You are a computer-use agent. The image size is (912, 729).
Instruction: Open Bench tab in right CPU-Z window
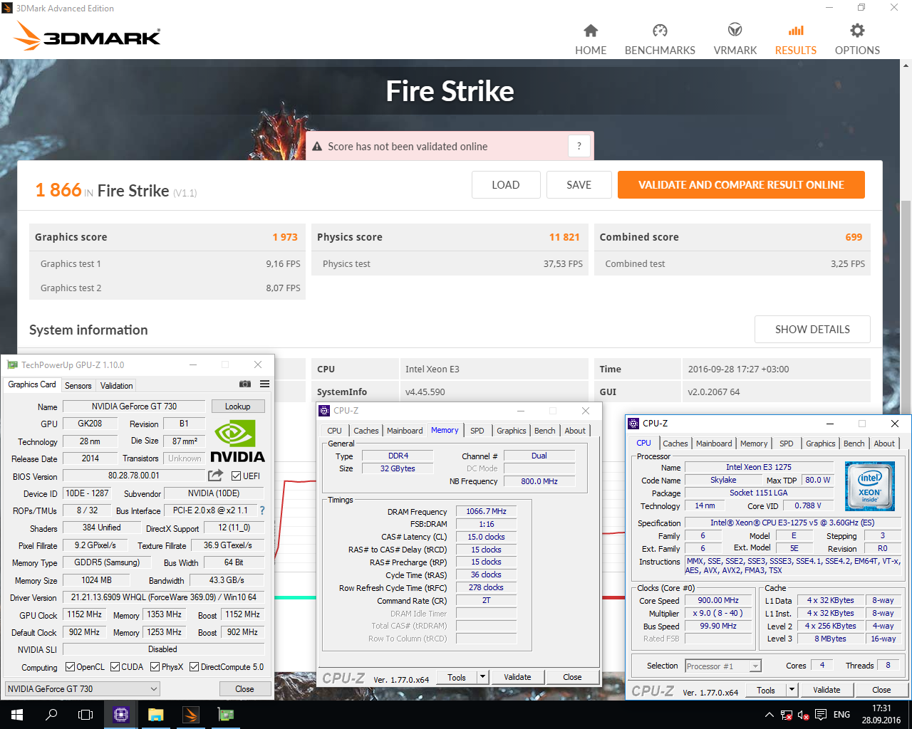coord(854,444)
